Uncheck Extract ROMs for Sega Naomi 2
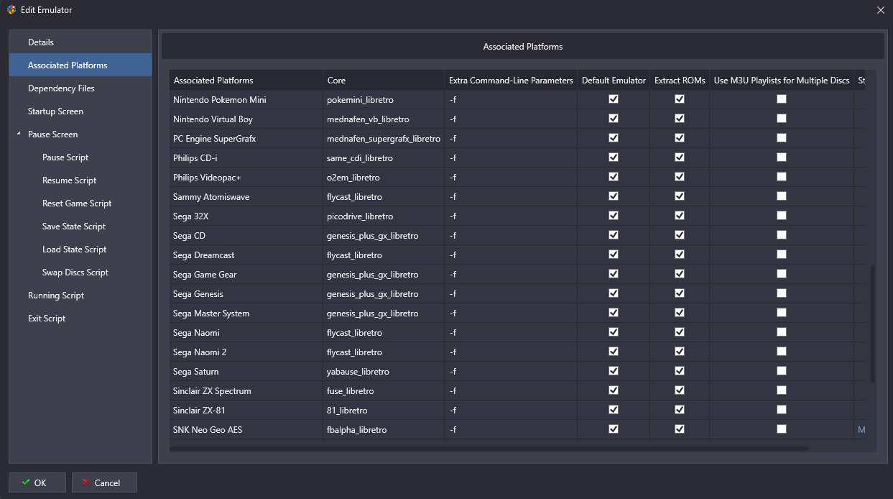893x499 pixels. point(680,352)
